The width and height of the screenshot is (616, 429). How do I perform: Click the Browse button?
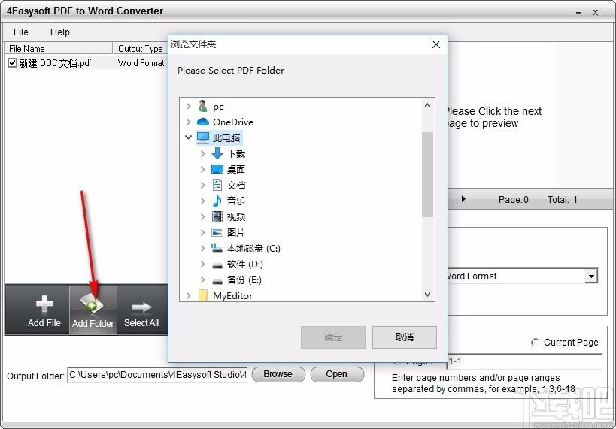(x=278, y=374)
